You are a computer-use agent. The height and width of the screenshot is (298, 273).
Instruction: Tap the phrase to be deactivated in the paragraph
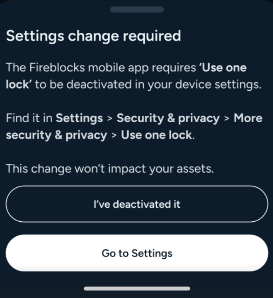click(83, 84)
